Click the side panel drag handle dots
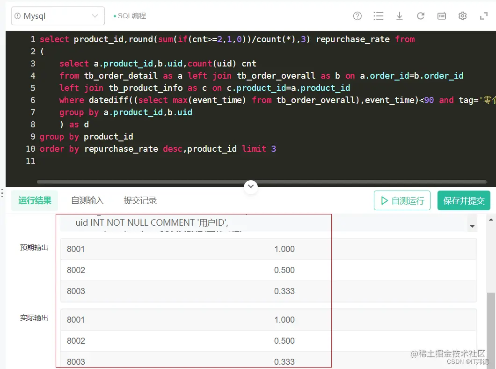Viewport: 496px width, 369px height. [2, 193]
